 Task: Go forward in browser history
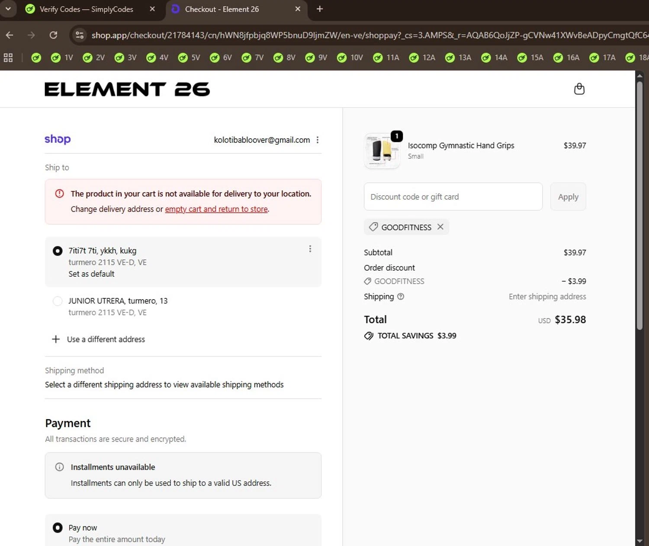pyautogui.click(x=31, y=35)
